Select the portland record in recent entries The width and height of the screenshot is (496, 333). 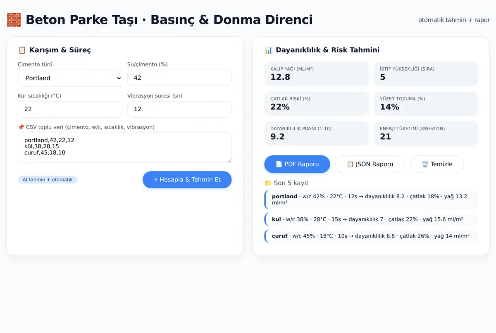tap(371, 200)
